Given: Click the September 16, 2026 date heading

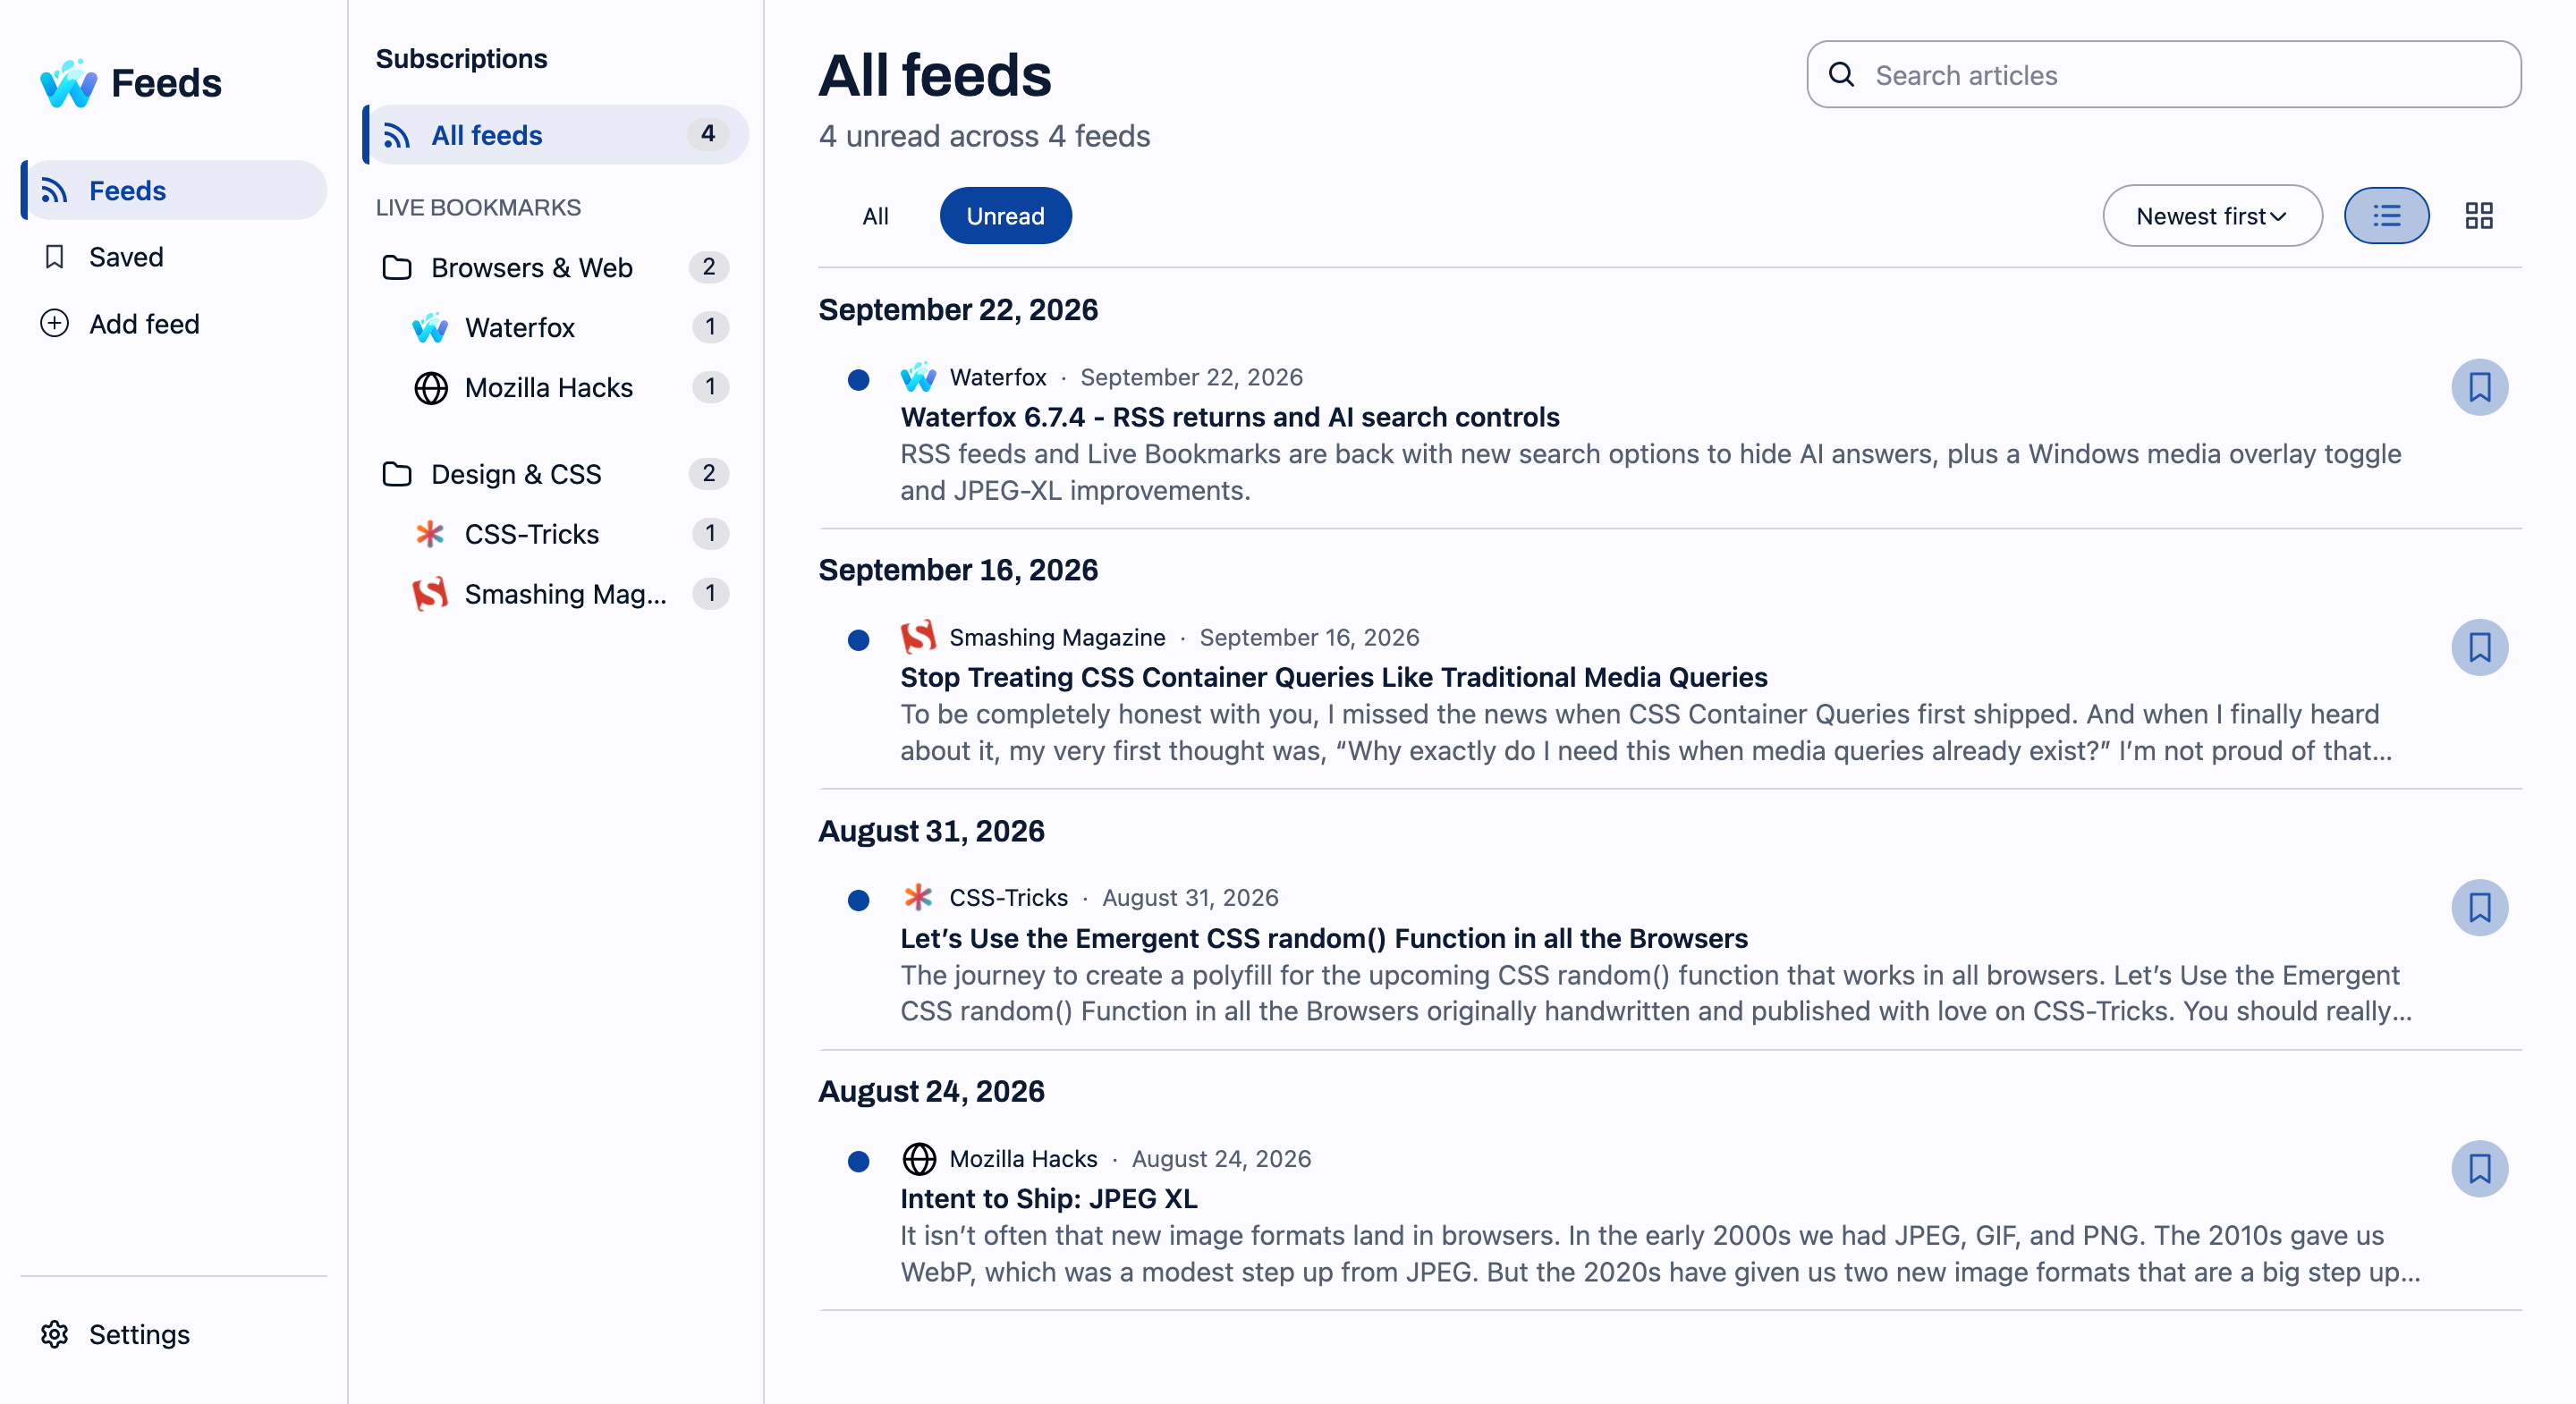Looking at the screenshot, I should pos(958,570).
